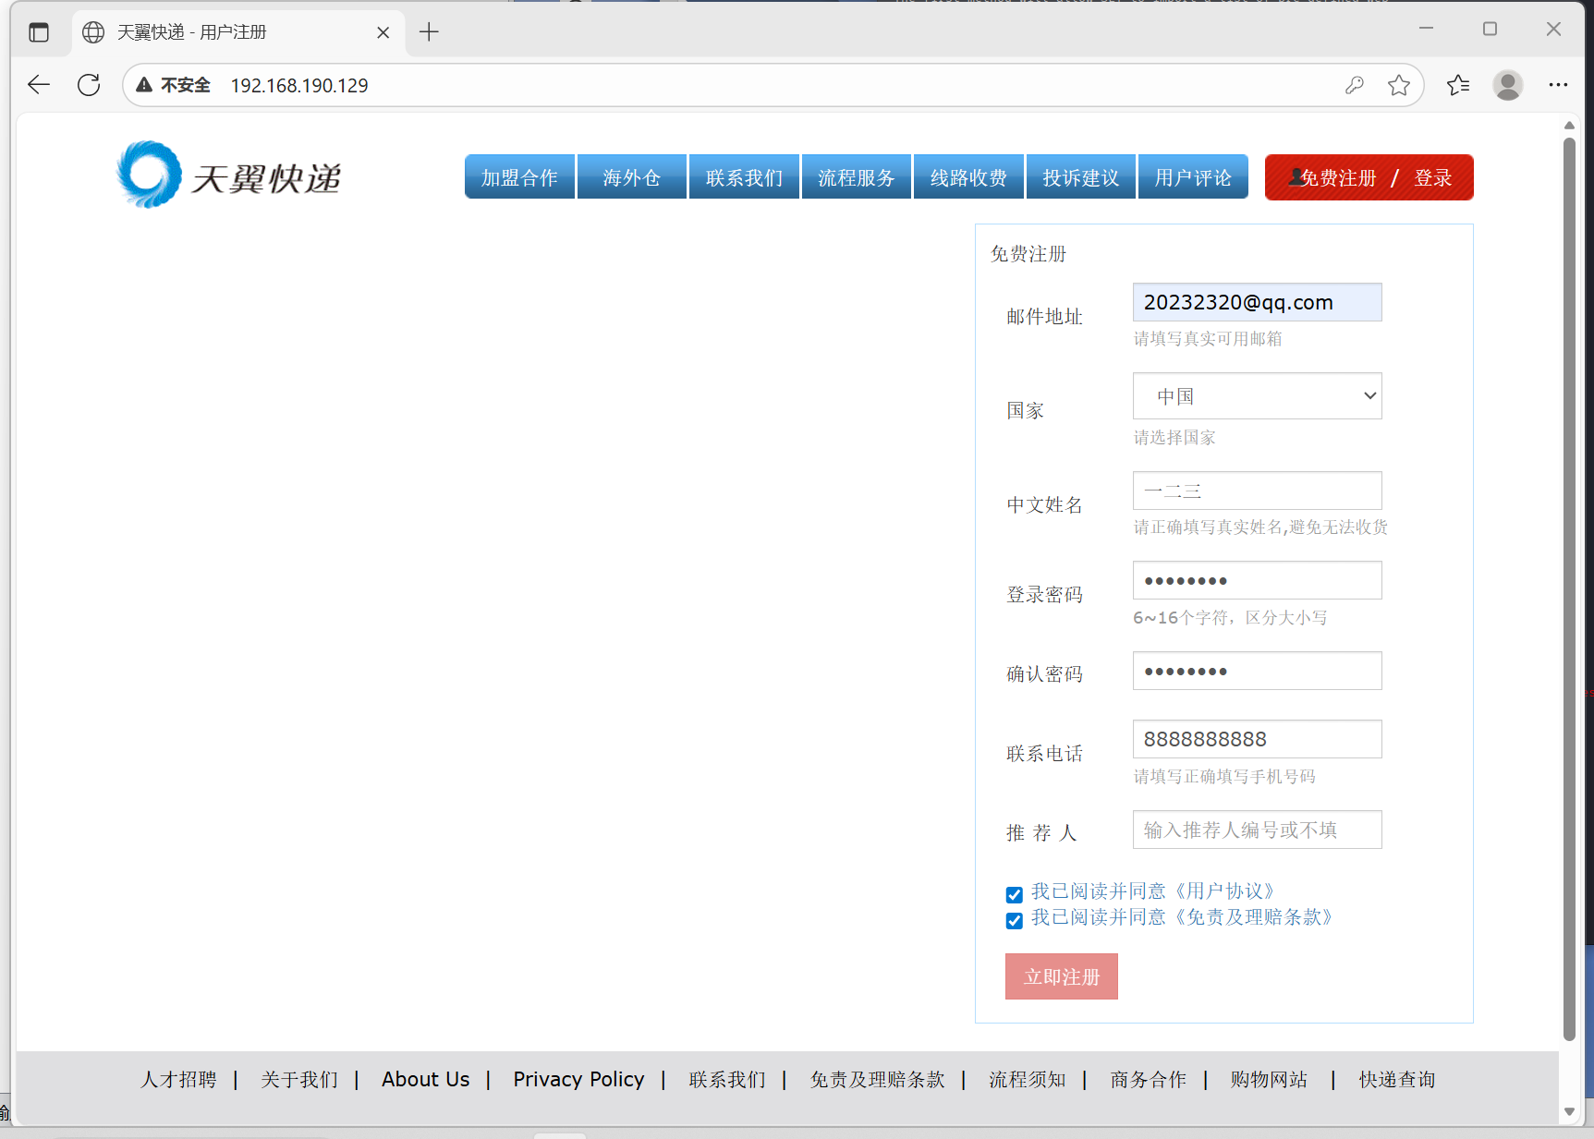
Task: Open the About Us footer link
Action: coord(425,1079)
